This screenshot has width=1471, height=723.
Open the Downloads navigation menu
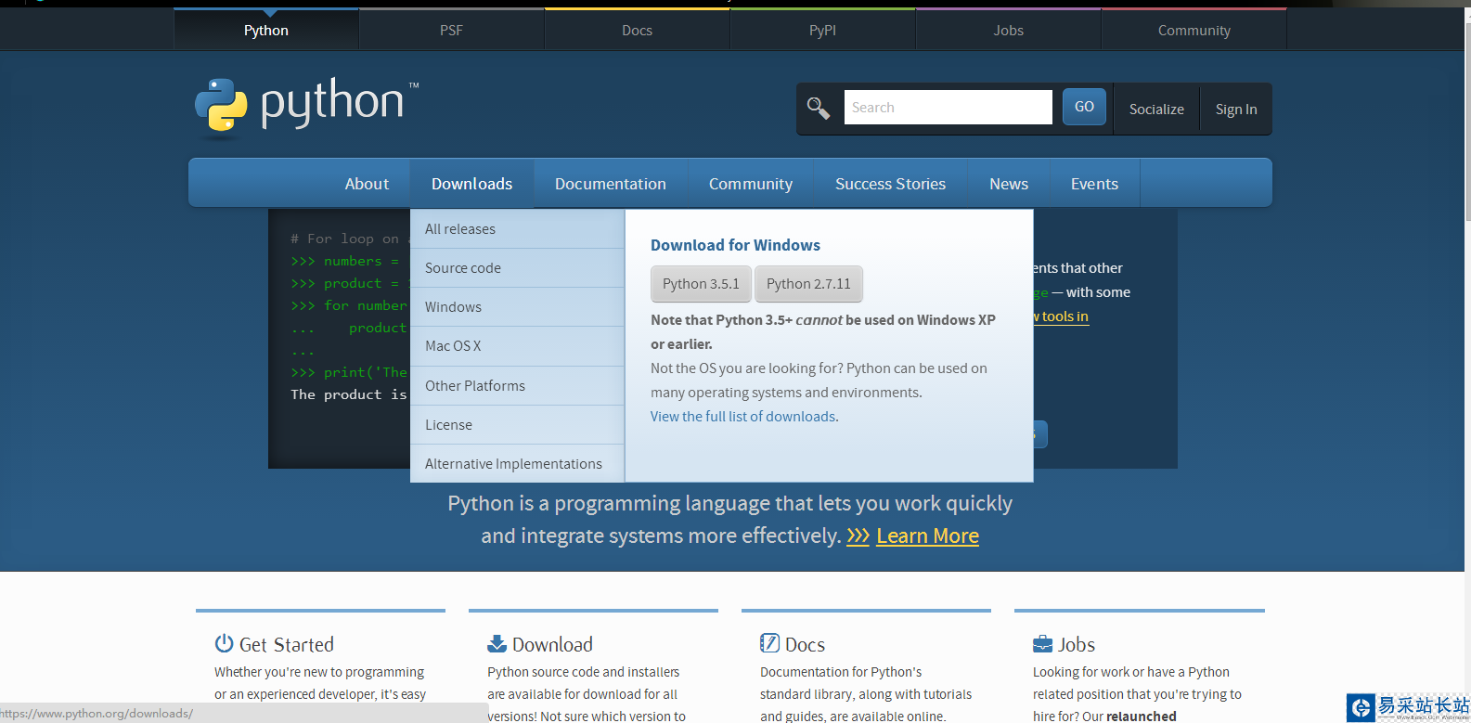coord(471,184)
